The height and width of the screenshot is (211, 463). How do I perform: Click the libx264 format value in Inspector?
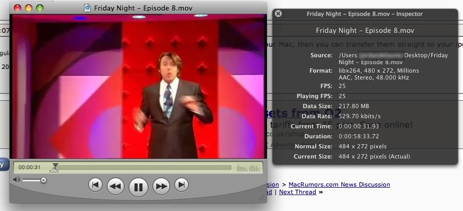[379, 71]
